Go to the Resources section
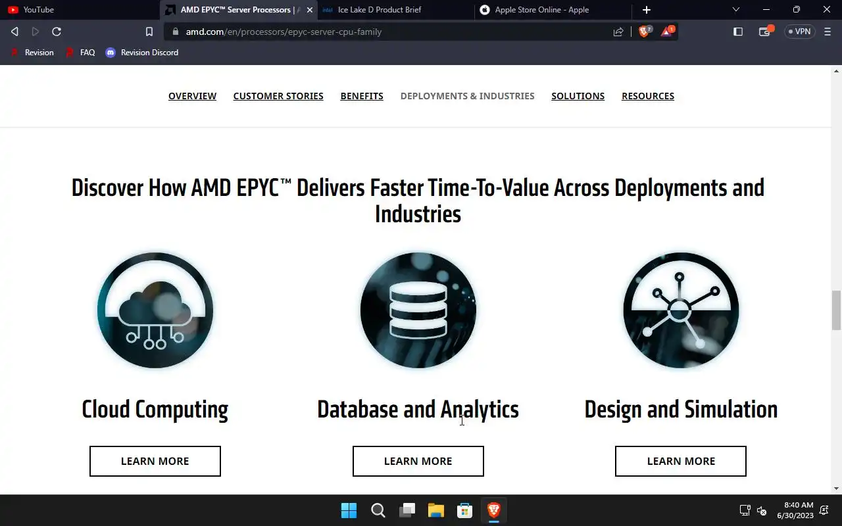 [648, 96]
